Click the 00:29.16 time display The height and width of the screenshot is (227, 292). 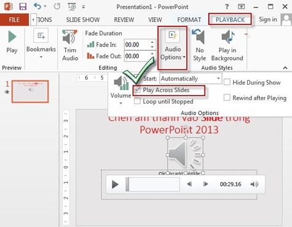coord(231,184)
